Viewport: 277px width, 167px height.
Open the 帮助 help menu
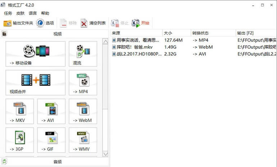click(45, 13)
